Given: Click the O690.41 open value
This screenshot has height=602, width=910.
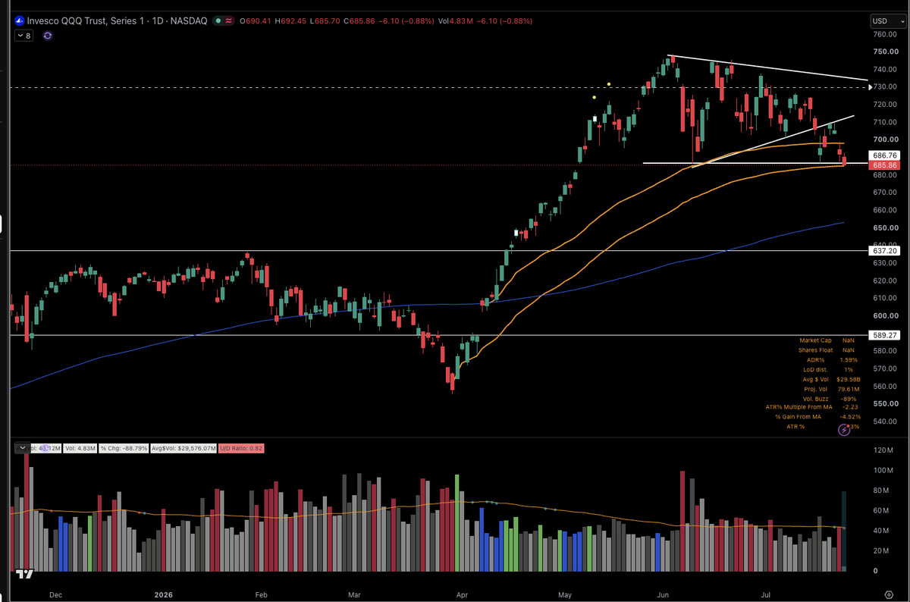Looking at the screenshot, I should [256, 21].
